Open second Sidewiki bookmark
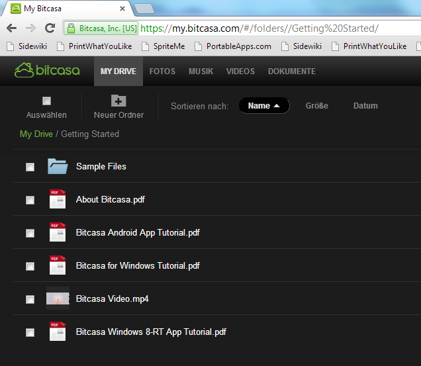The image size is (421, 366). click(x=302, y=46)
